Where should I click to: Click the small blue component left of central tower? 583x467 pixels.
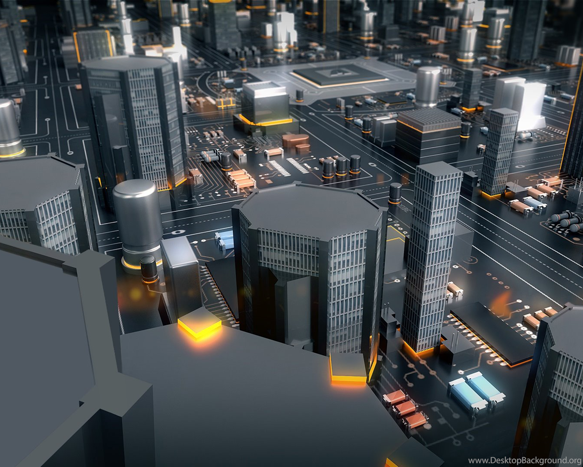224,239
